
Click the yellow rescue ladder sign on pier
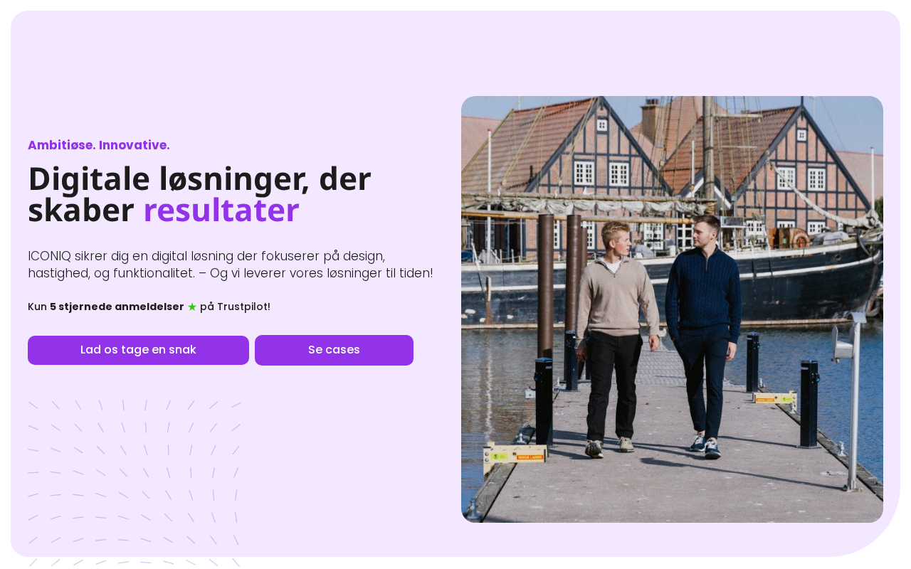pos(515,454)
